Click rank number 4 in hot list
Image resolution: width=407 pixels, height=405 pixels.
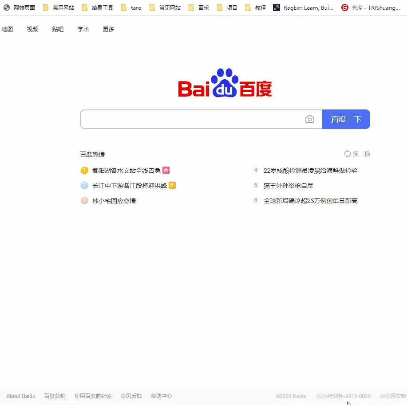click(x=256, y=170)
